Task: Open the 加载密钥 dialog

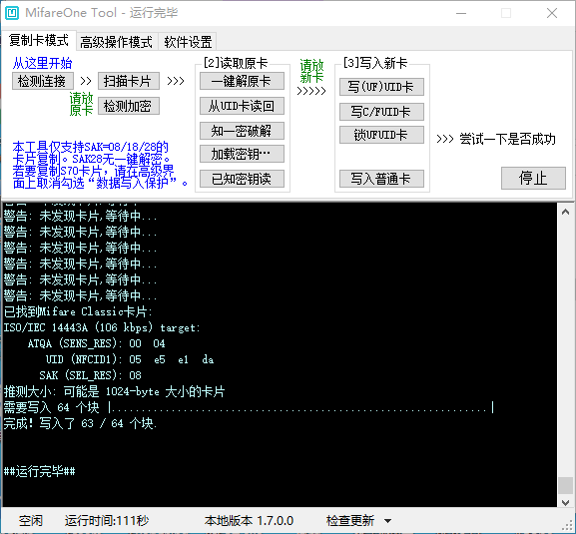Action: (x=242, y=154)
